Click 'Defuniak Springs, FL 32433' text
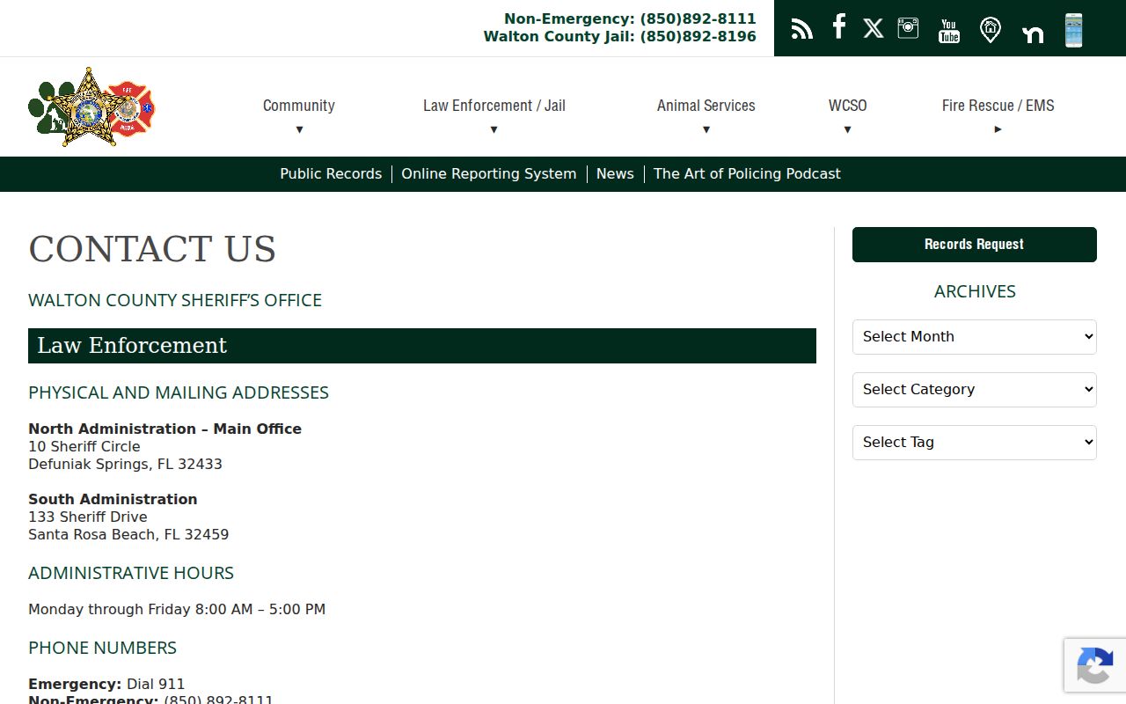This screenshot has width=1126, height=704. click(125, 464)
